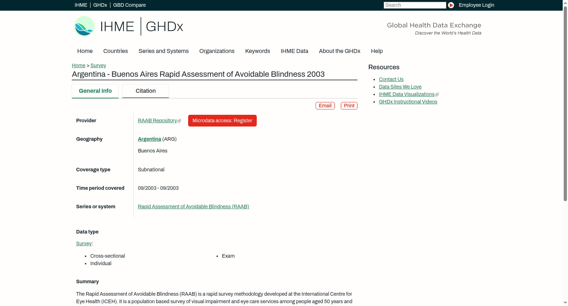568x306 pixels.
Task: Open GHDx Instructional Videos link
Action: click(408, 102)
